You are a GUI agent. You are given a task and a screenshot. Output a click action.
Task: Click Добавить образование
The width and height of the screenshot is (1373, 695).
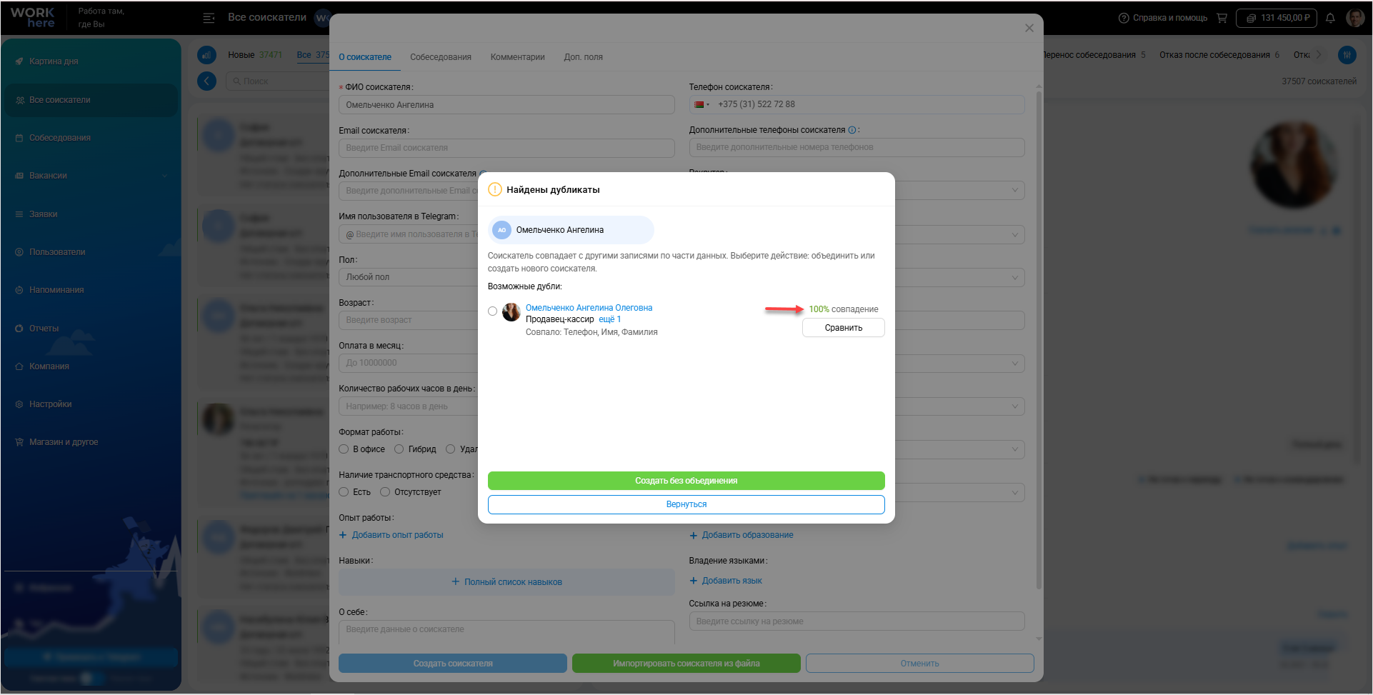[x=742, y=535]
